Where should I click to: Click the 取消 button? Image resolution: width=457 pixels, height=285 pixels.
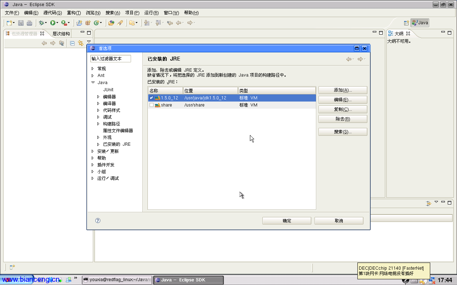(339, 221)
